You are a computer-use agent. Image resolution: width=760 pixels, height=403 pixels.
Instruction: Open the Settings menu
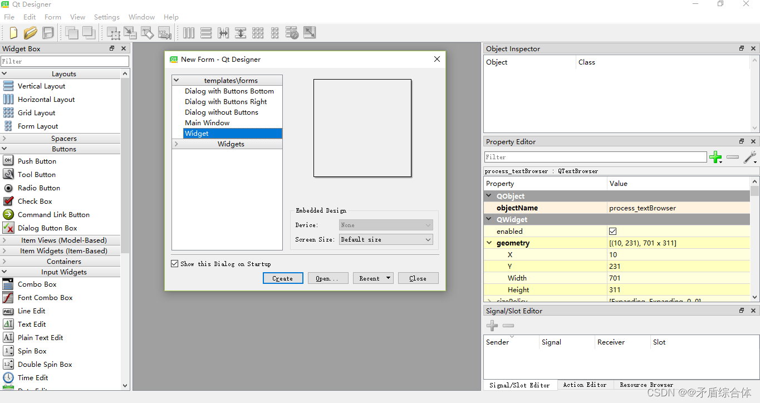[107, 17]
